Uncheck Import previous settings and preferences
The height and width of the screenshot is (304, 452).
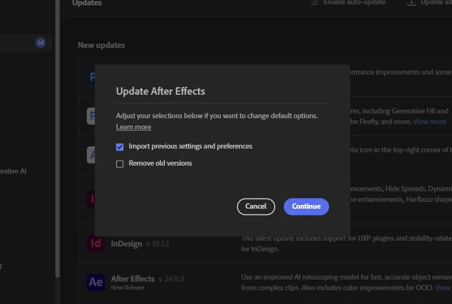click(120, 147)
